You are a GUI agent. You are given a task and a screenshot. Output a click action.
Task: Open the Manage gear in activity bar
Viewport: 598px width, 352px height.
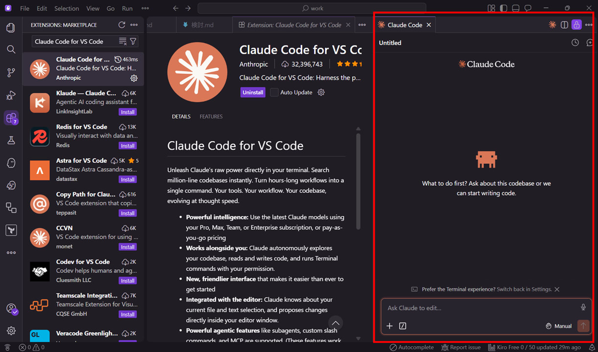point(11,330)
